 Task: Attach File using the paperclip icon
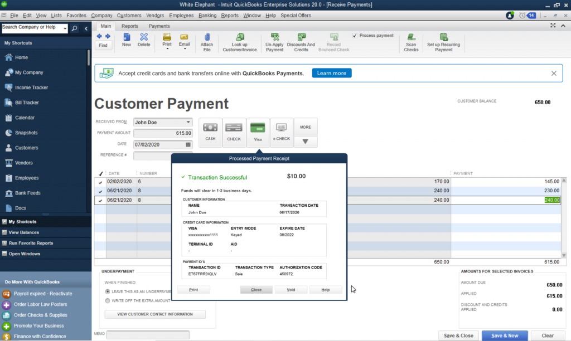(x=207, y=42)
